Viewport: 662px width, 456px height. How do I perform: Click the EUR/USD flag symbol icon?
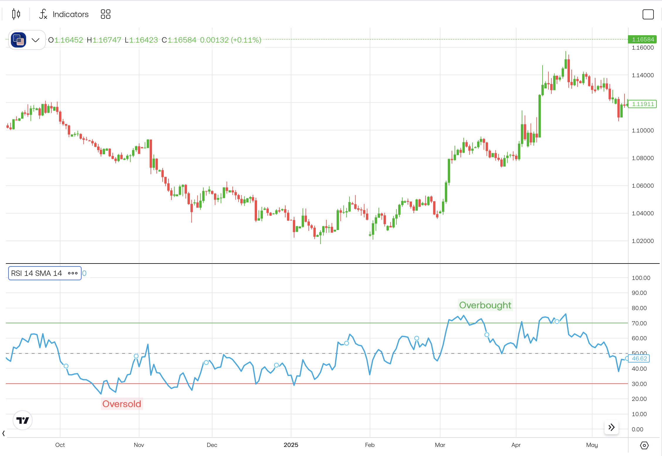pyautogui.click(x=18, y=40)
